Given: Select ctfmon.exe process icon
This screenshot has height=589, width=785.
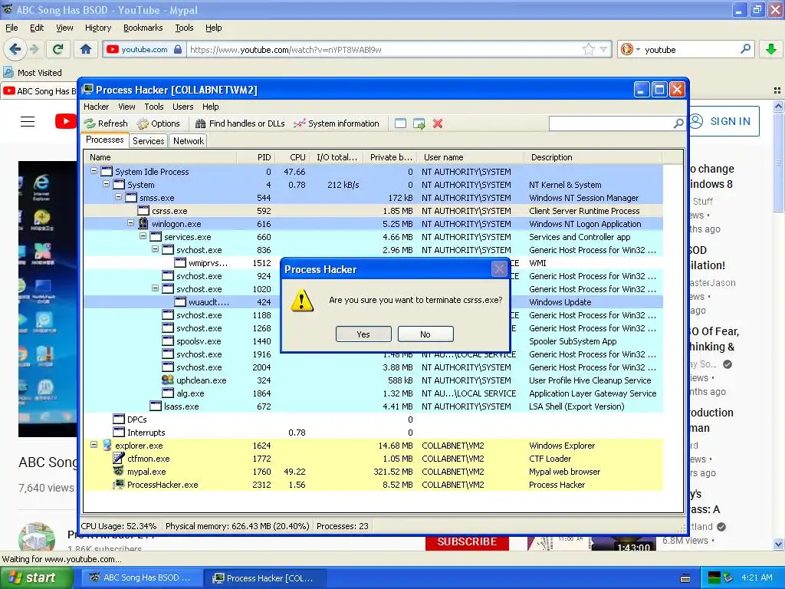Looking at the screenshot, I should tap(119, 459).
